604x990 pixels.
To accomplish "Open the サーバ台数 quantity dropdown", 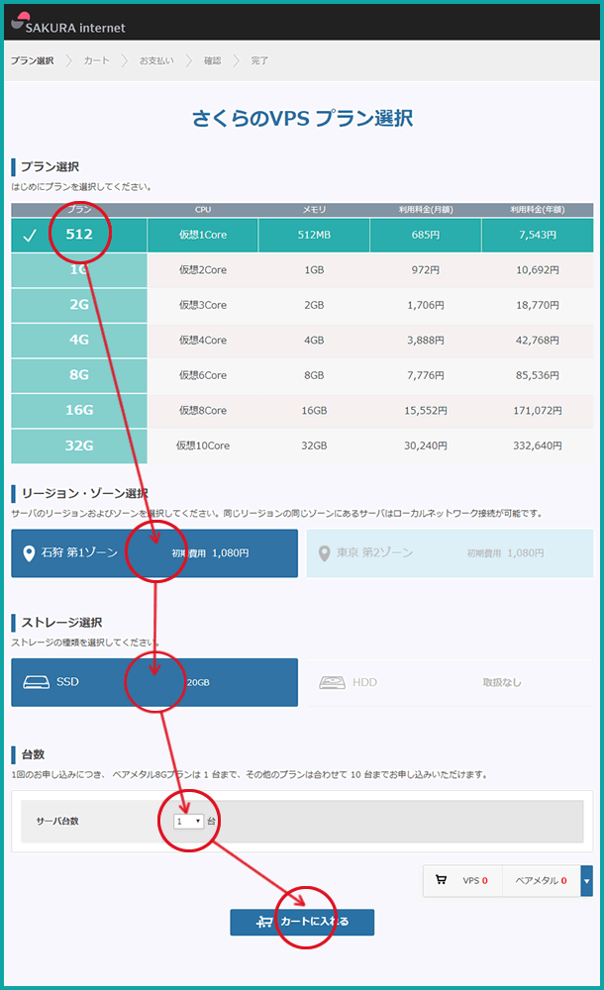I will click(188, 822).
